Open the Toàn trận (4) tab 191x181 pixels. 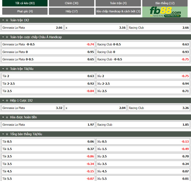118,3
